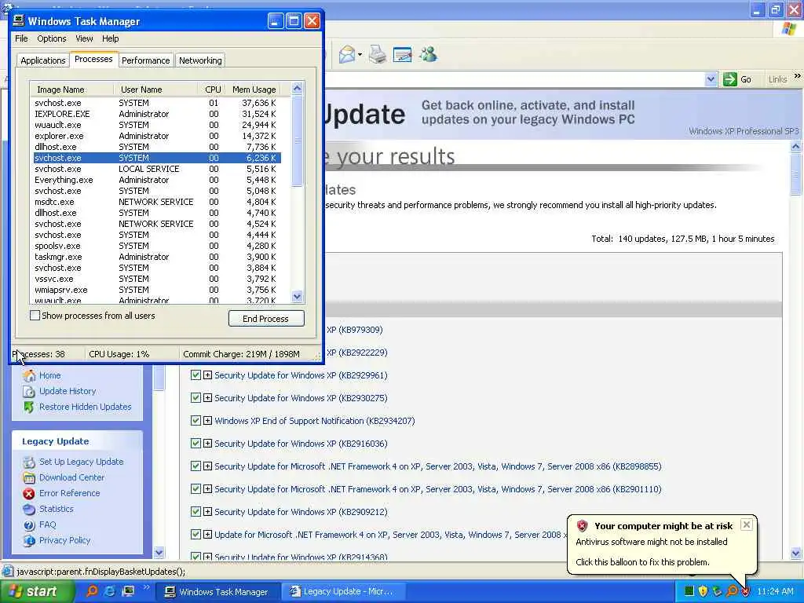This screenshot has height=603, width=804.
Task: Expand details for KB2934207 End of Support
Action: tap(207, 421)
